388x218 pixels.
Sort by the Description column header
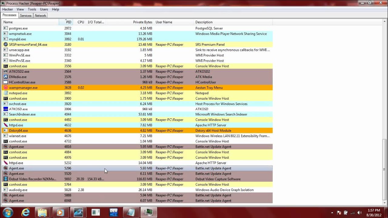[233, 22]
